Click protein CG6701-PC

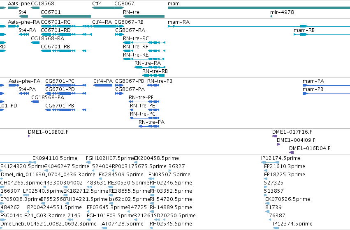pyautogui.click(x=66, y=85)
